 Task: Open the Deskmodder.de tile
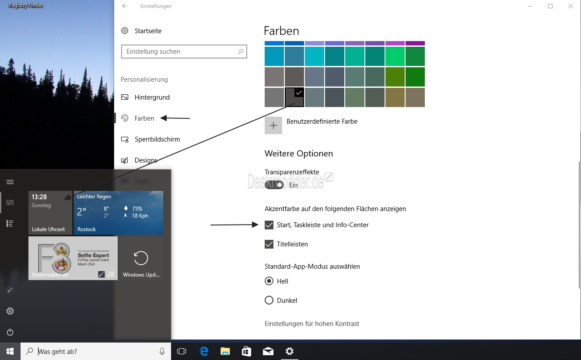[73, 258]
